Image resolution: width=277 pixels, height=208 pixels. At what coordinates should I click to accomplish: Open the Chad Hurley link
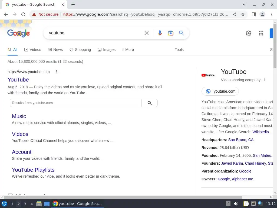(x=255, y=163)
